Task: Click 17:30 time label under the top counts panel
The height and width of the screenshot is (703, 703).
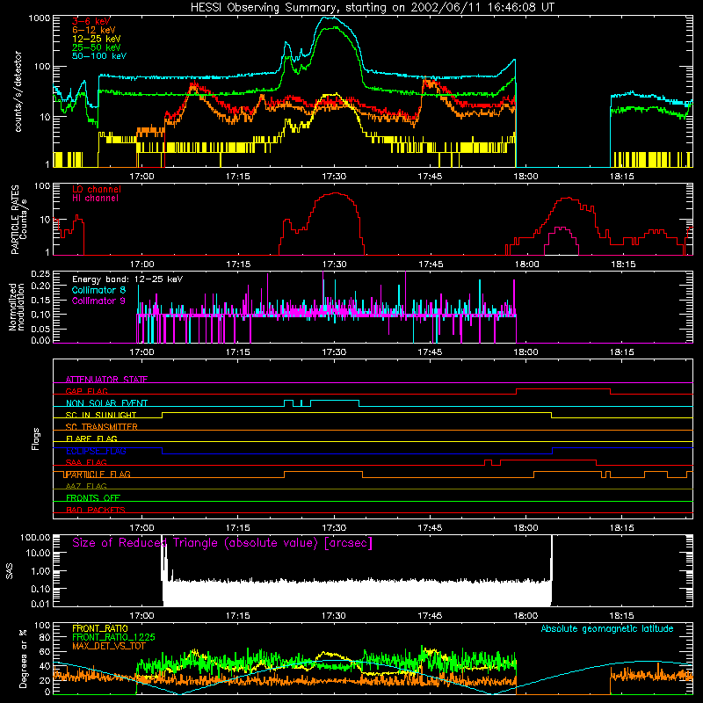Action: click(x=334, y=177)
